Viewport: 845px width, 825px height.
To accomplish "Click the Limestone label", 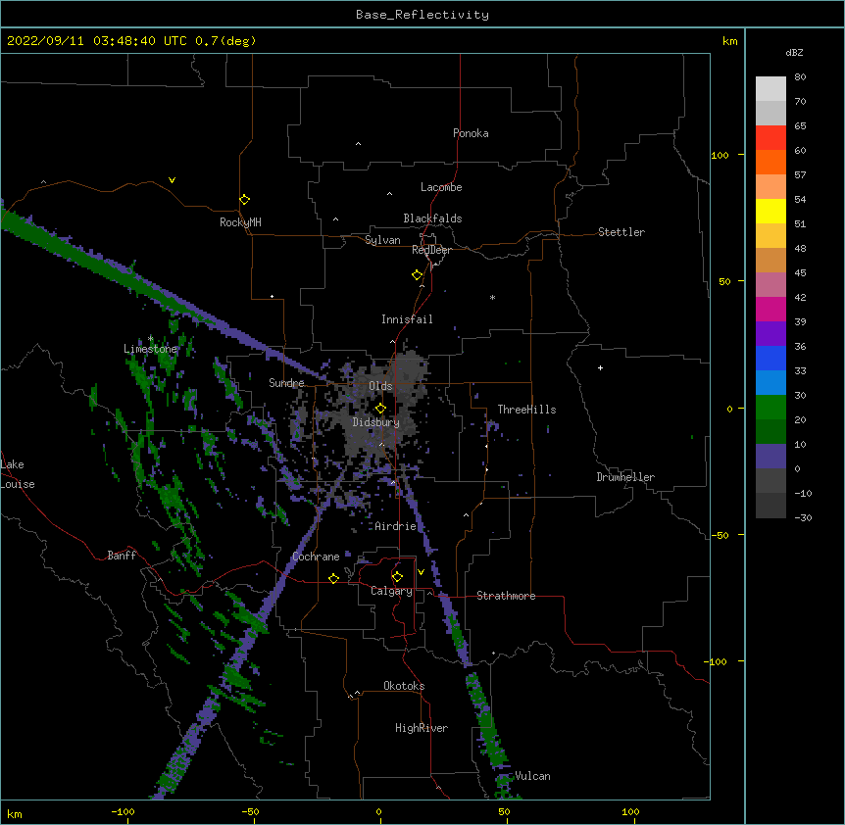I will [150, 349].
